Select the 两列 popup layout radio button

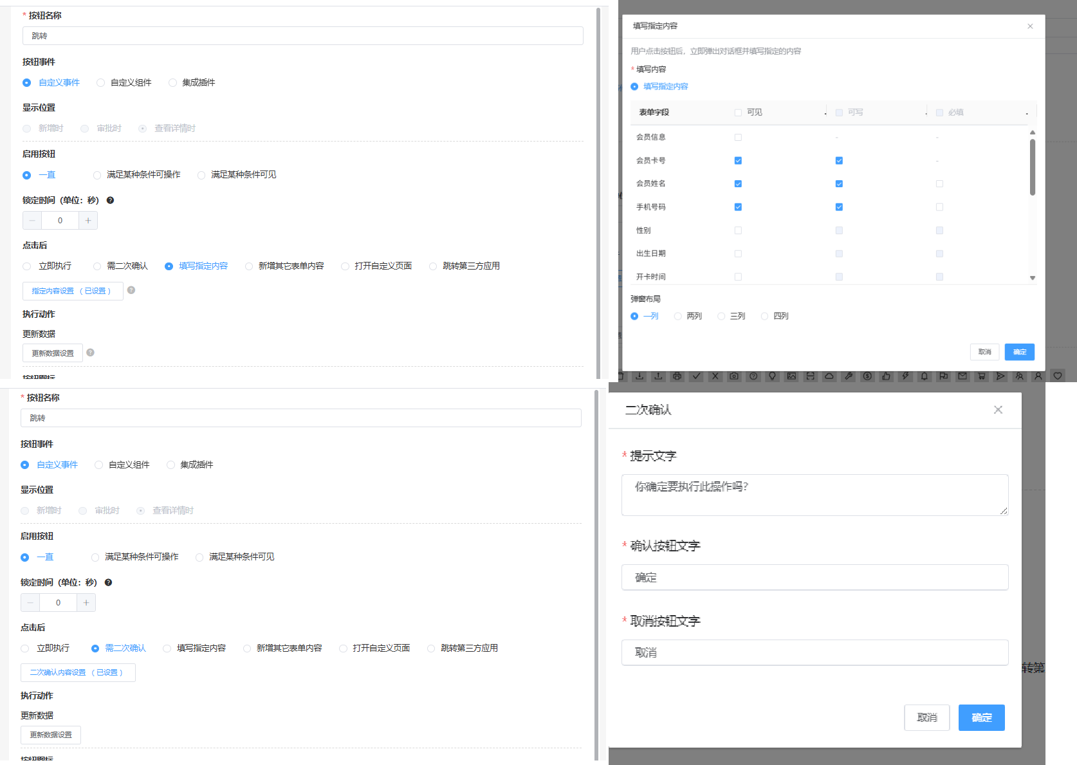pos(677,316)
